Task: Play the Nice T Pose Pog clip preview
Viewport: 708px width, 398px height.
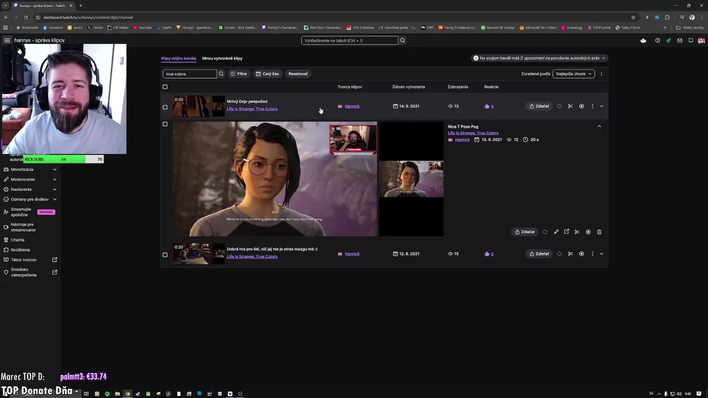Action: tap(275, 179)
